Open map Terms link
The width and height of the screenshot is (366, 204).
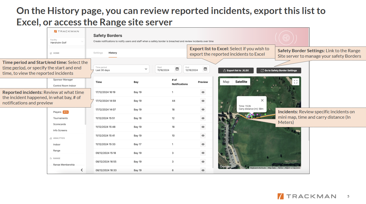(x=280, y=168)
